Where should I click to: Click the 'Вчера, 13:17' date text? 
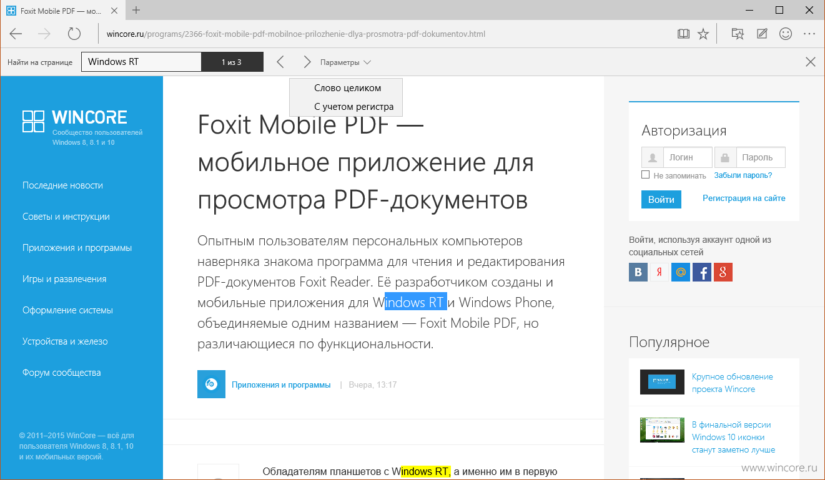[373, 385]
